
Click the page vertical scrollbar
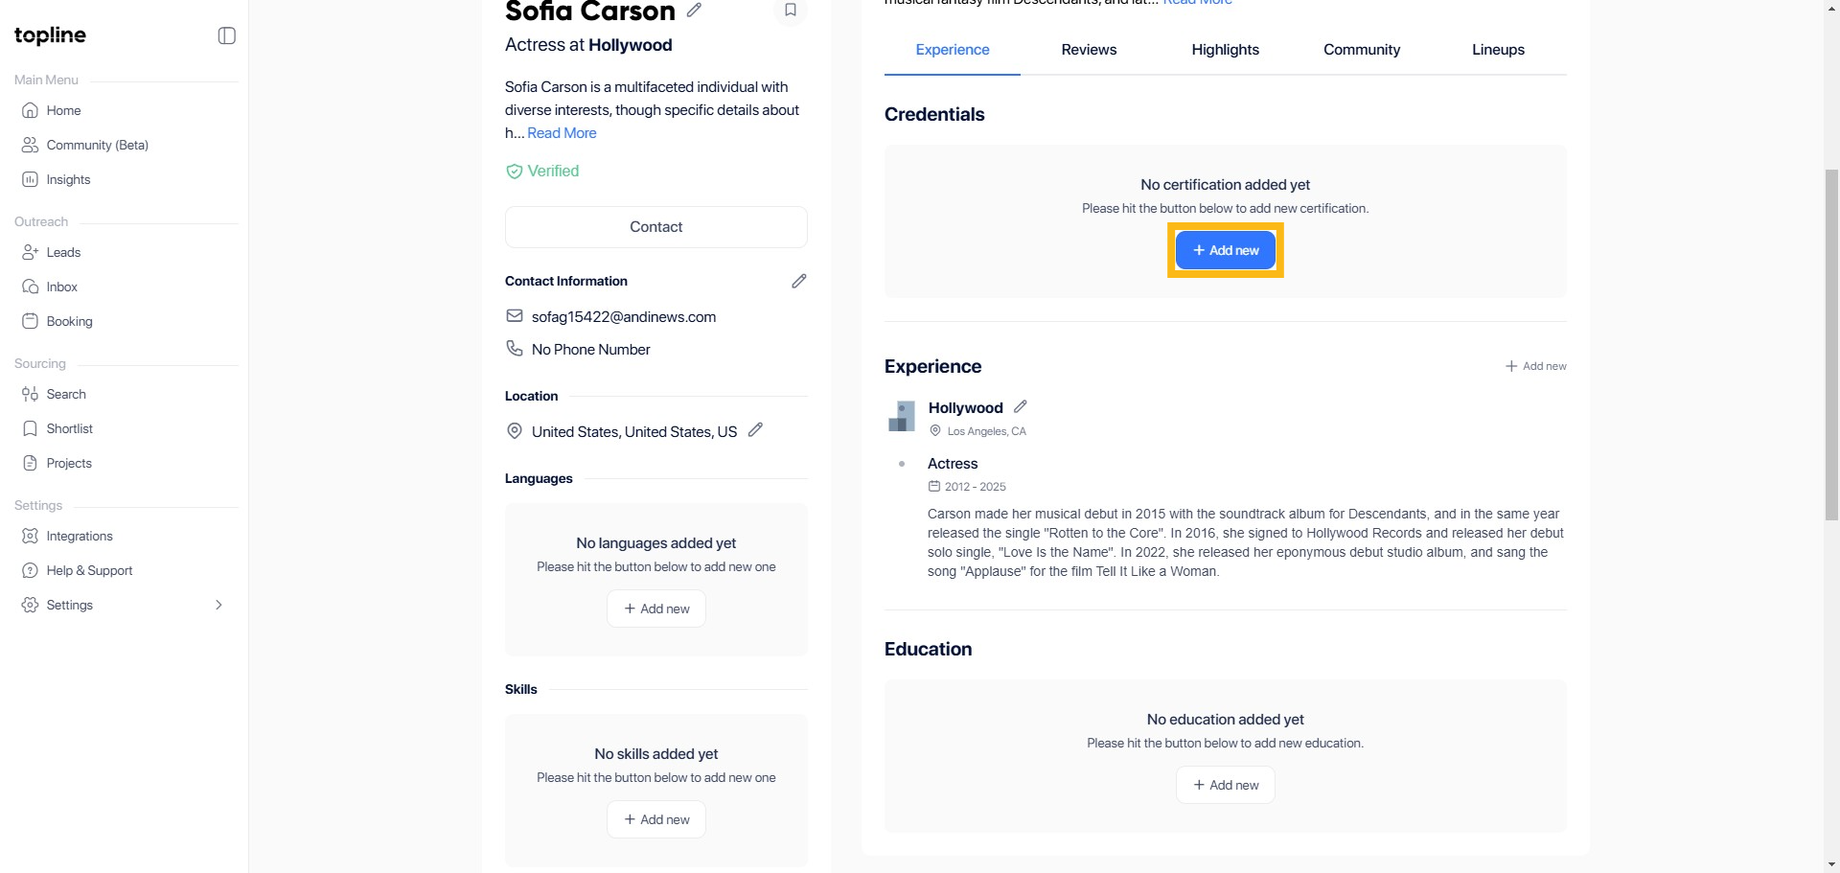(1831, 345)
